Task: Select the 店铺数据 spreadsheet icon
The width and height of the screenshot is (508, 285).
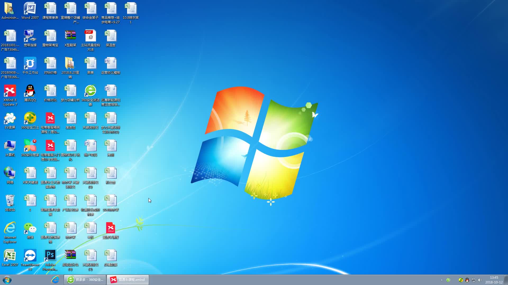Action: tap(111, 258)
